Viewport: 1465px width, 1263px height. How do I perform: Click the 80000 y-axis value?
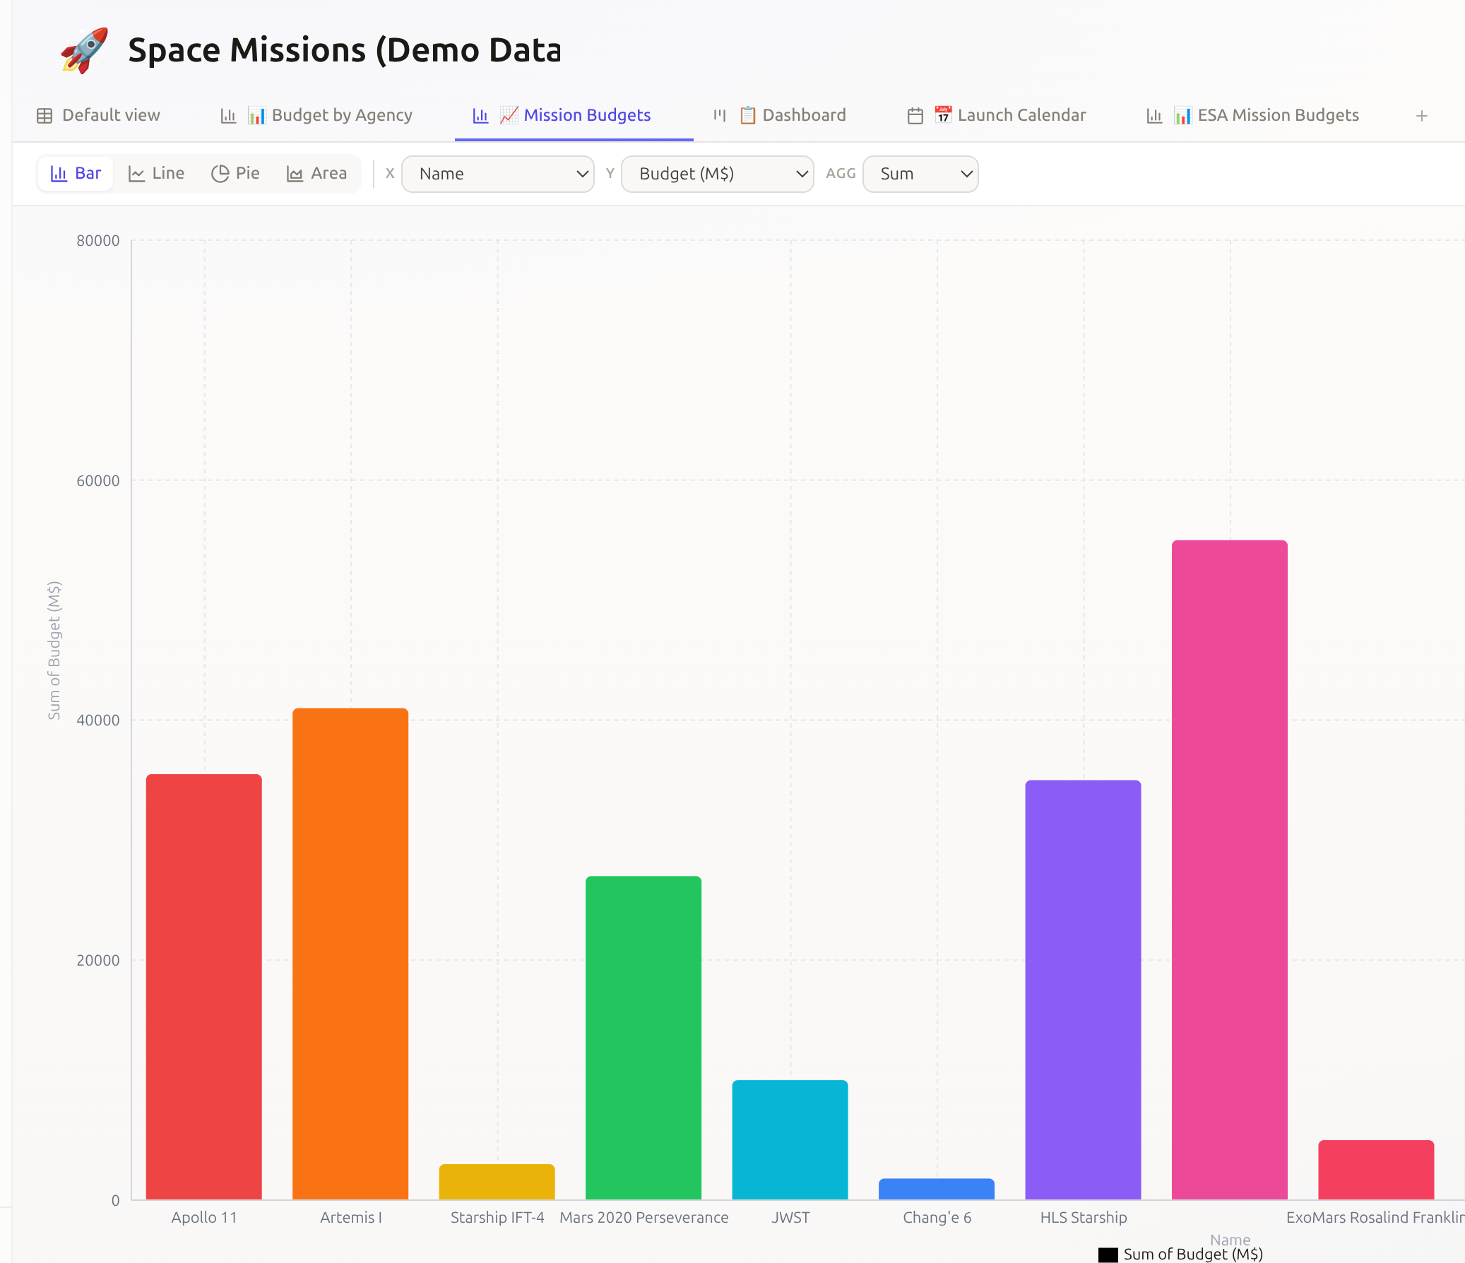[97, 240]
